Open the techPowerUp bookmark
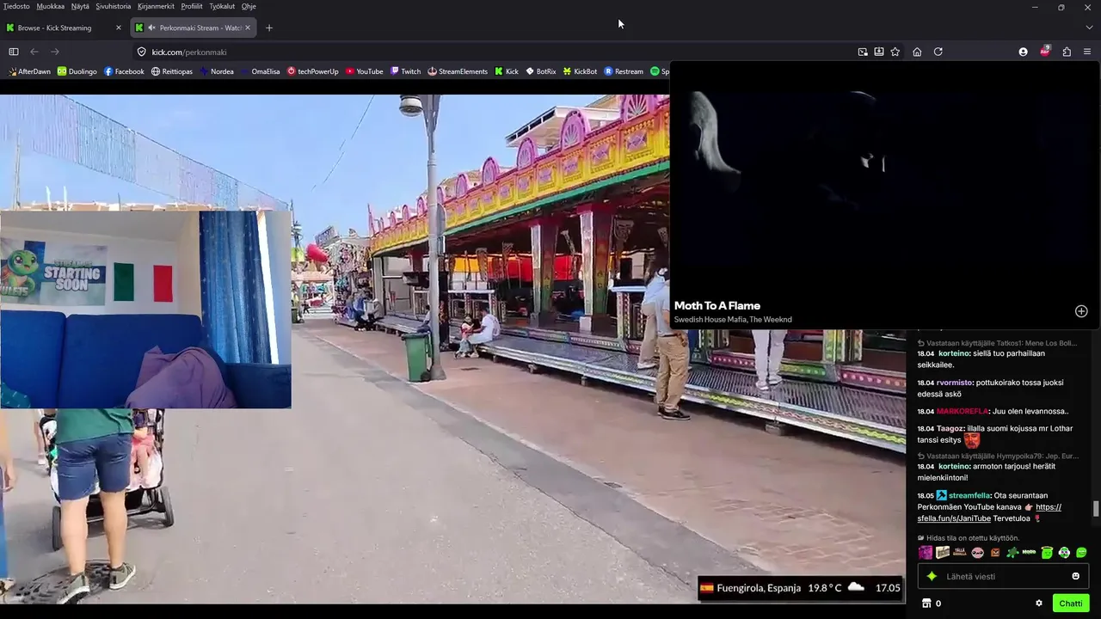The width and height of the screenshot is (1101, 619). pyautogui.click(x=313, y=71)
